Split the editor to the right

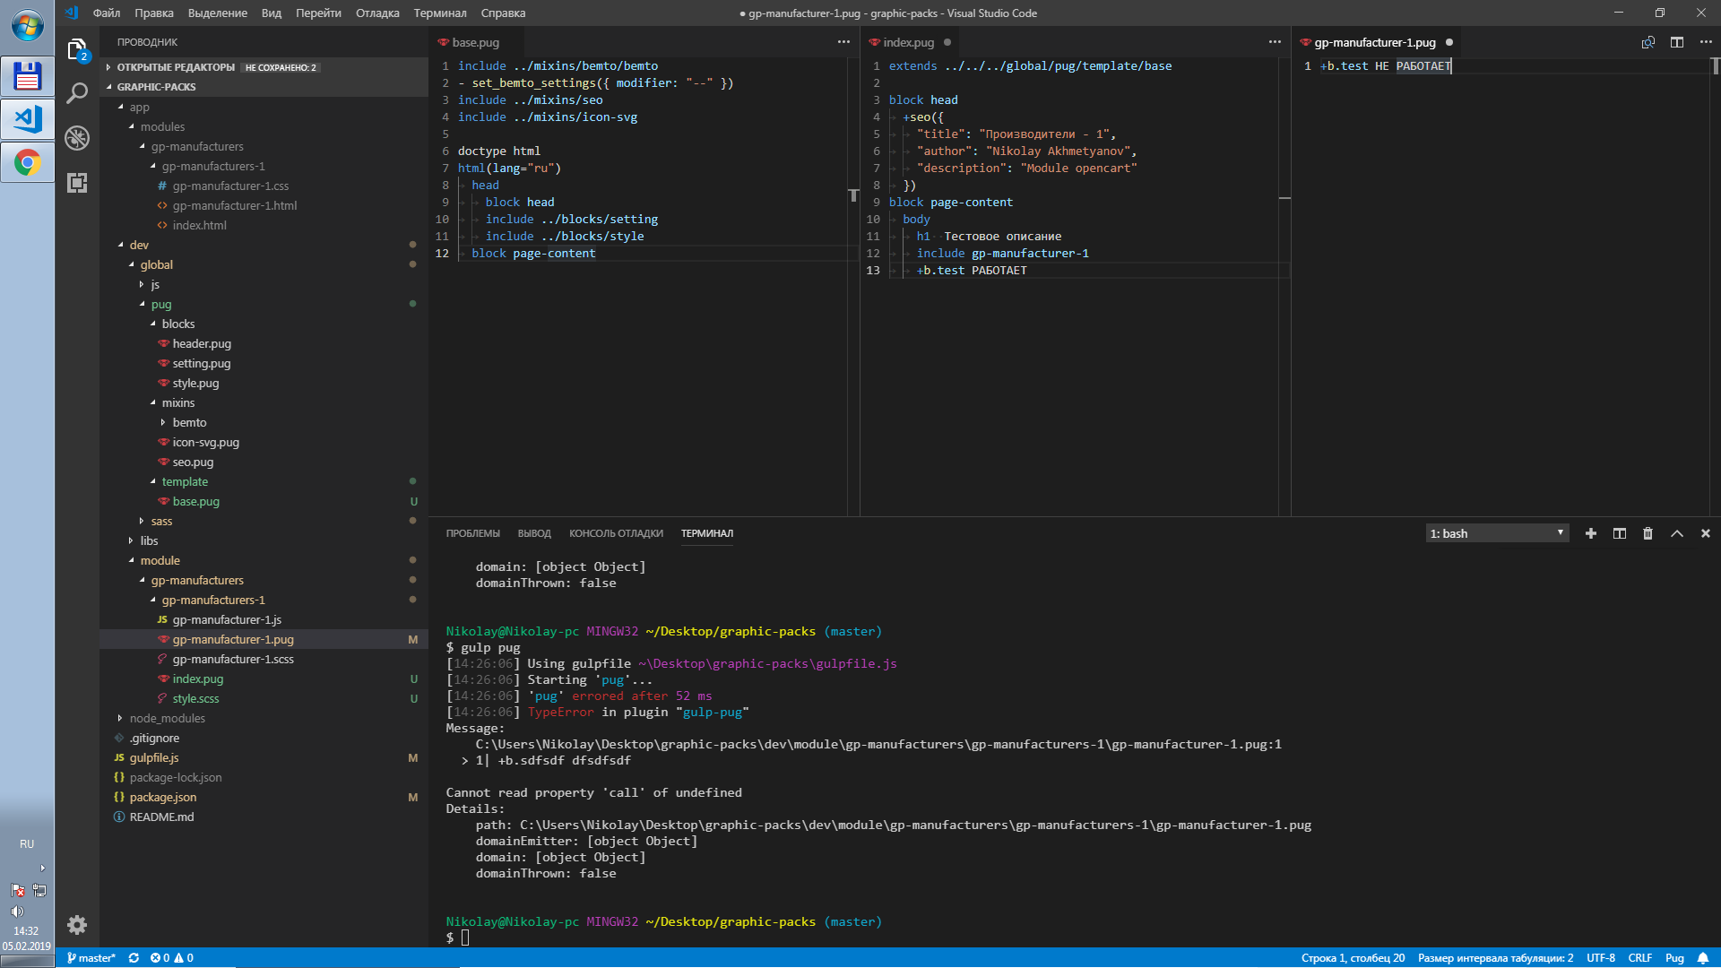point(1677,42)
